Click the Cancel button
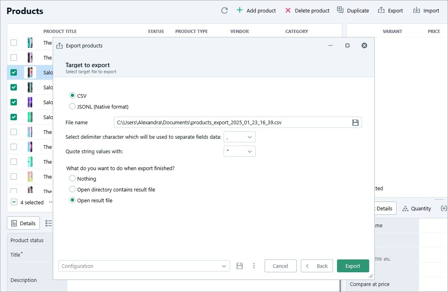Viewport: 448px width, 292px height. point(280,266)
